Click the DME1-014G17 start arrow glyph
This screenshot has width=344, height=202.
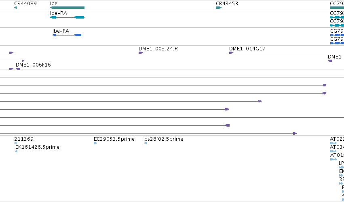231,53
